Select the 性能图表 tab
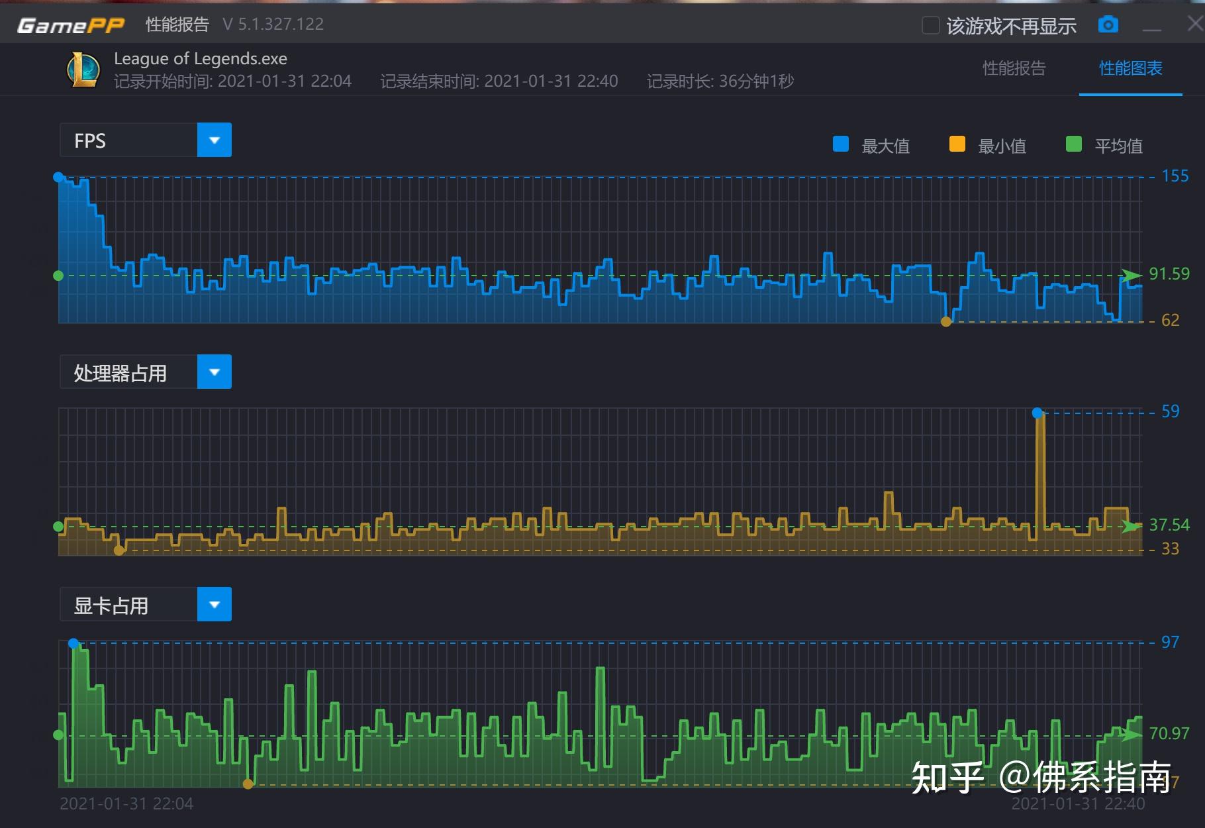Image resolution: width=1205 pixels, height=828 pixels. coord(1130,68)
